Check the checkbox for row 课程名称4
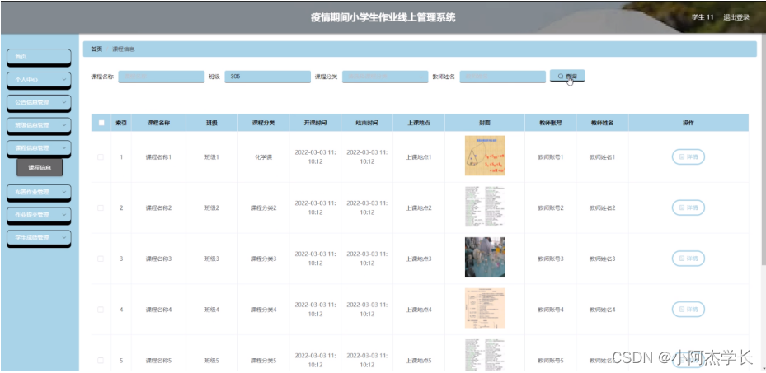Image resolution: width=766 pixels, height=373 pixels. click(101, 310)
